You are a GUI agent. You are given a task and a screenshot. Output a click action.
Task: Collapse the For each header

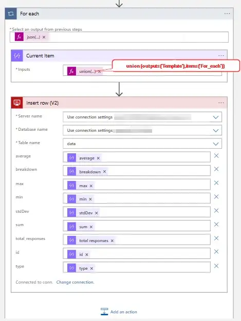pos(119,14)
